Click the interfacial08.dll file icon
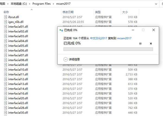The width and height of the screenshot is (163, 116). (x=5, y=60)
